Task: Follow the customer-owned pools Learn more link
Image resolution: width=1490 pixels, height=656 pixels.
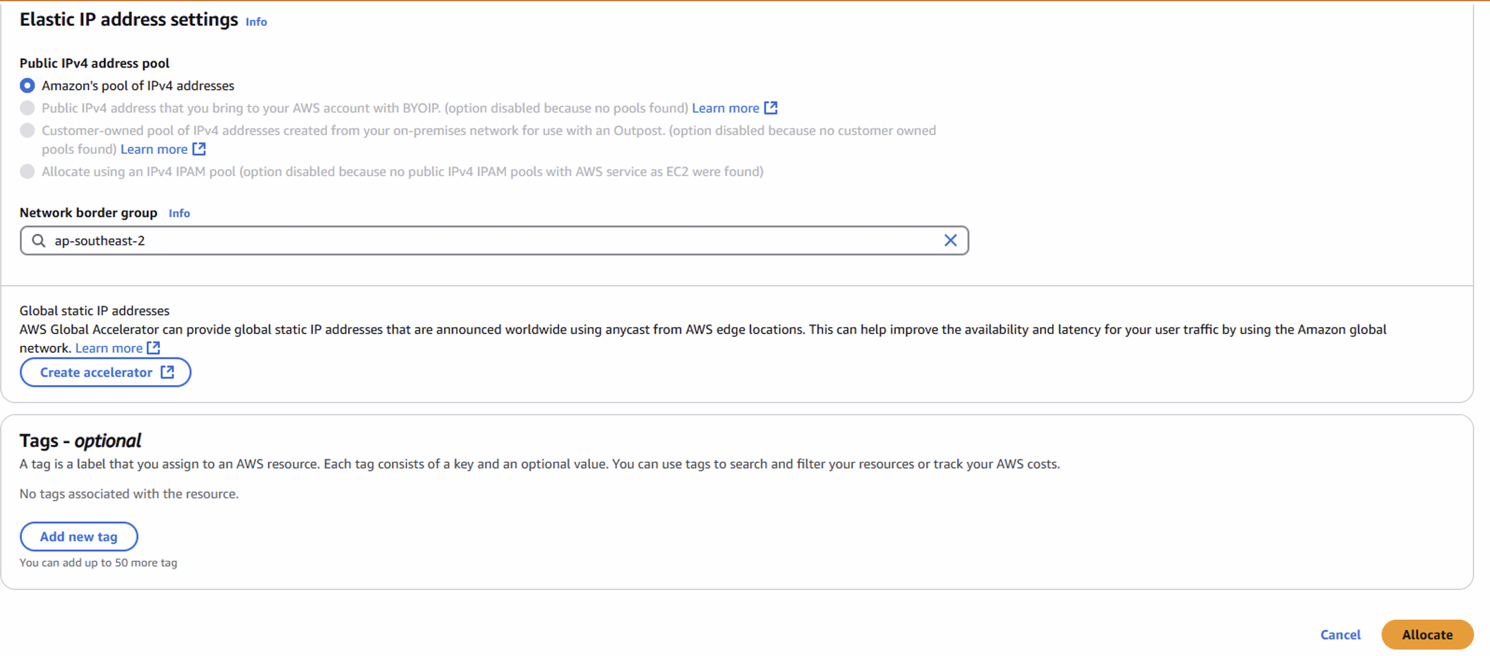Action: (154, 149)
